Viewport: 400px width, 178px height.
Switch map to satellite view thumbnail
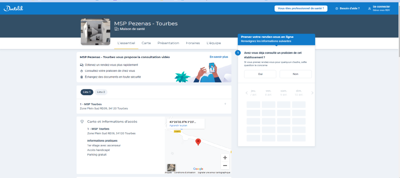171,167
